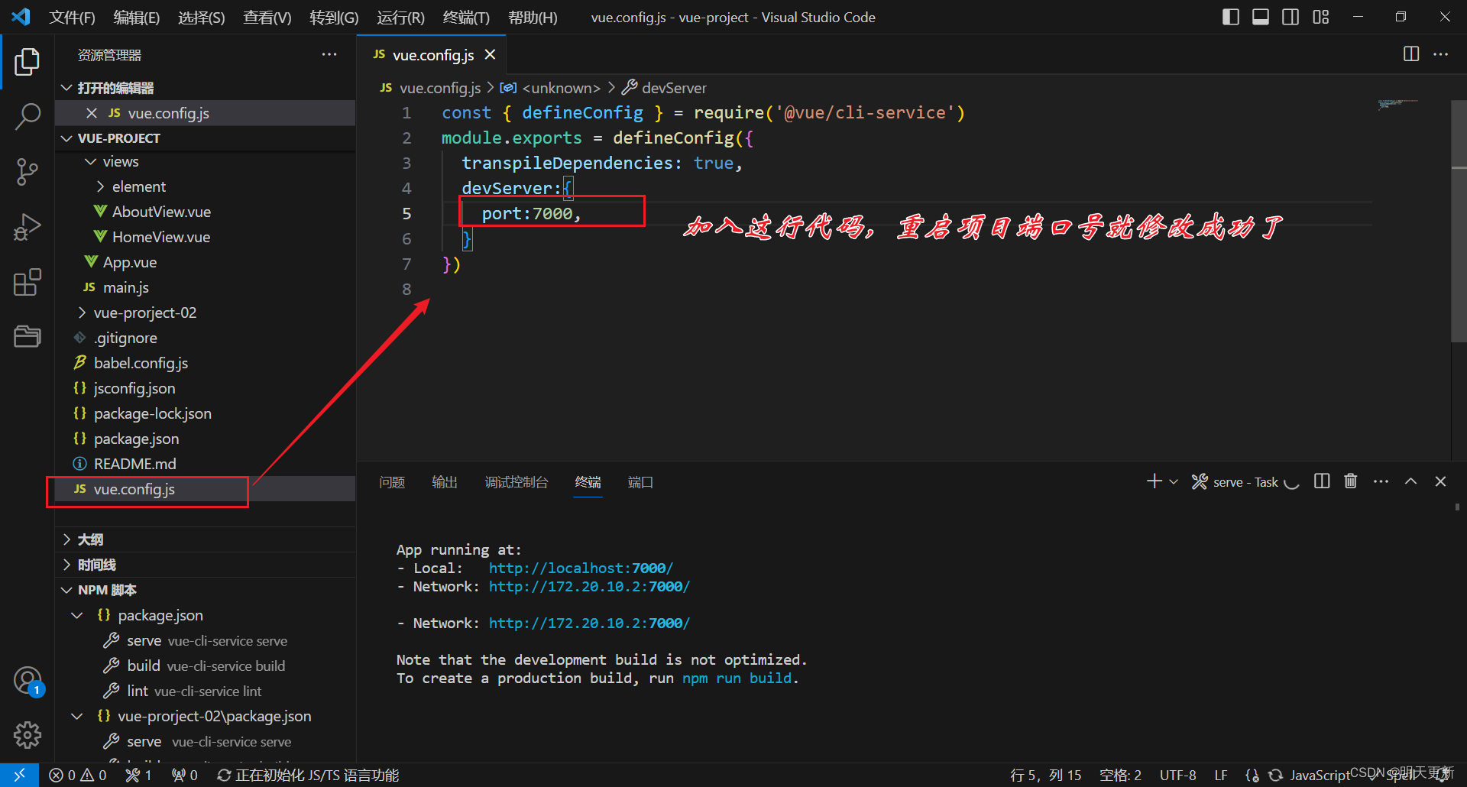The height and width of the screenshot is (787, 1467).
Task: Toggle primary side bar layout
Action: point(1231,17)
